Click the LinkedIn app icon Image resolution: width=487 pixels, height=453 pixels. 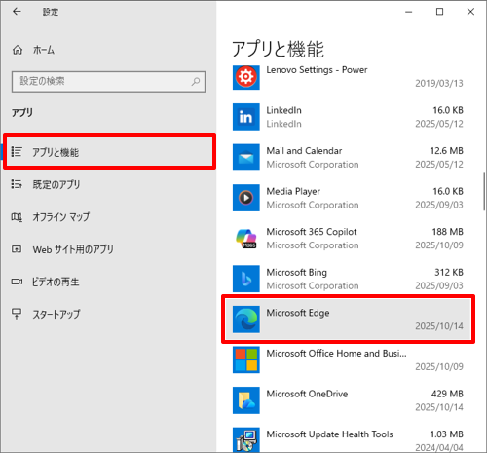(x=246, y=117)
